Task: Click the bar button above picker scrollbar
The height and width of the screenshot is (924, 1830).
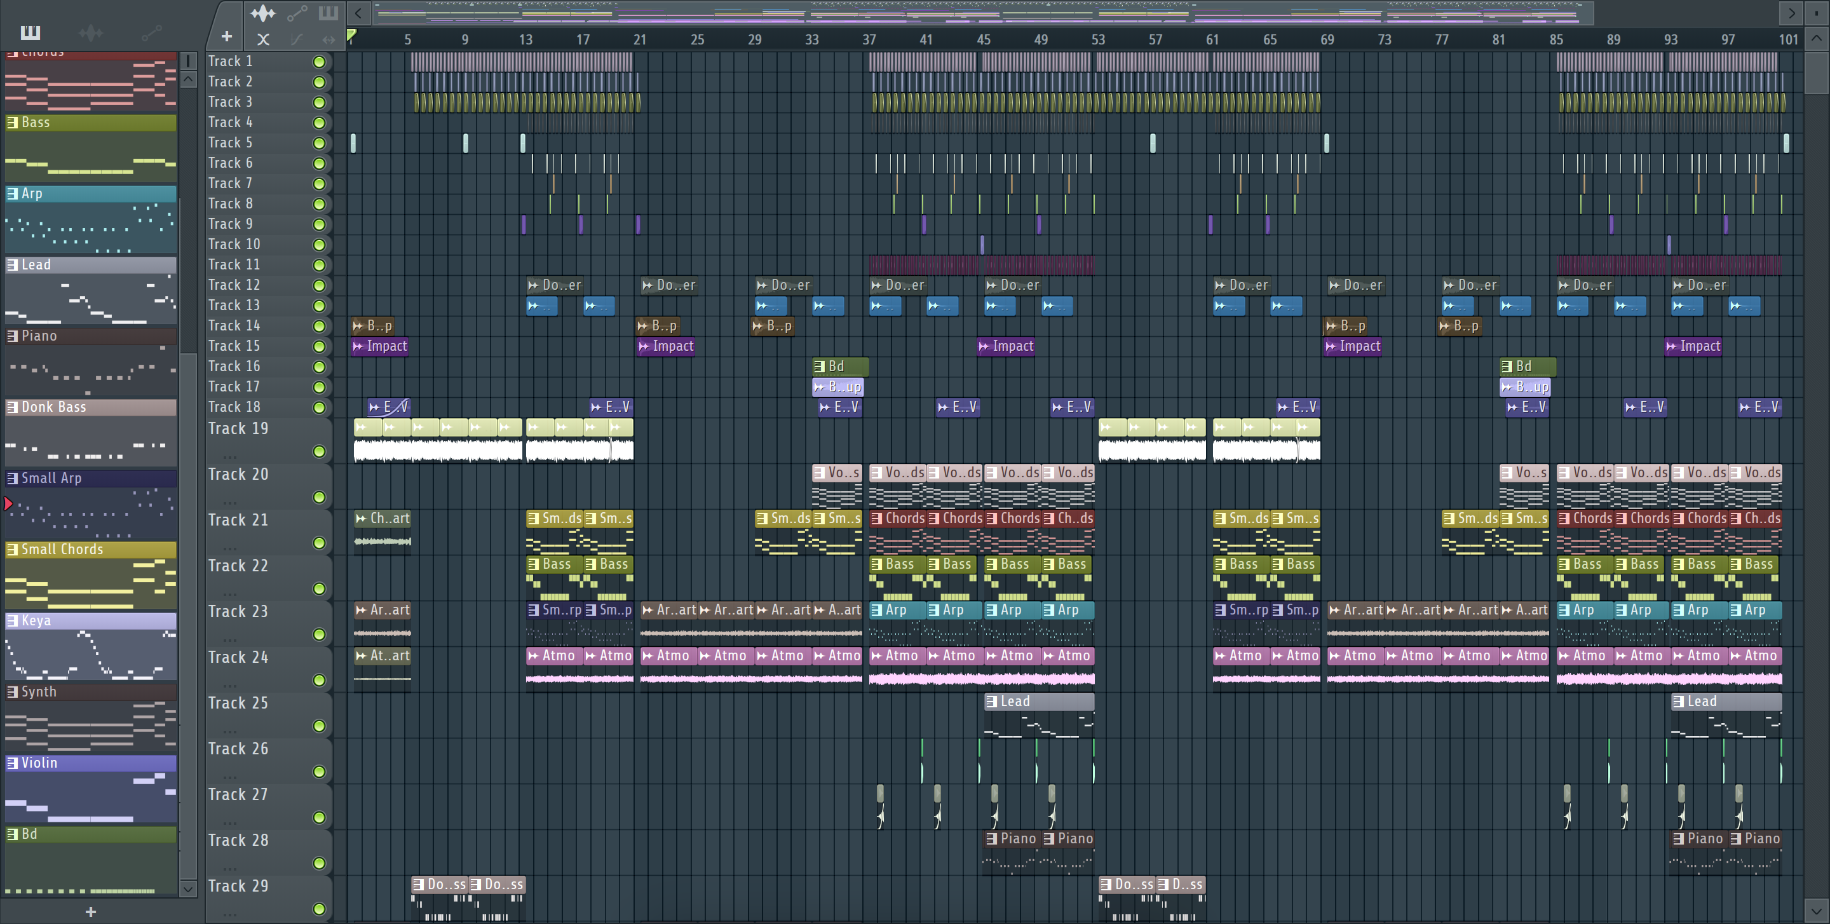Action: click(188, 60)
